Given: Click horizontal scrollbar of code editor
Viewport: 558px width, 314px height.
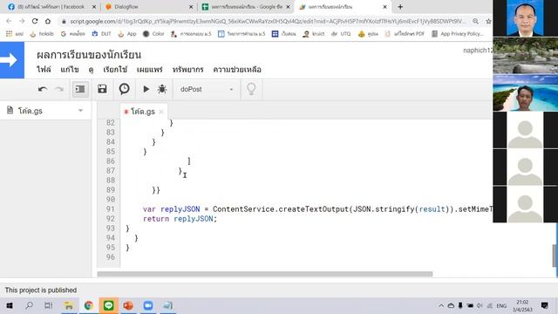Looking at the screenshot, I should (265, 274).
